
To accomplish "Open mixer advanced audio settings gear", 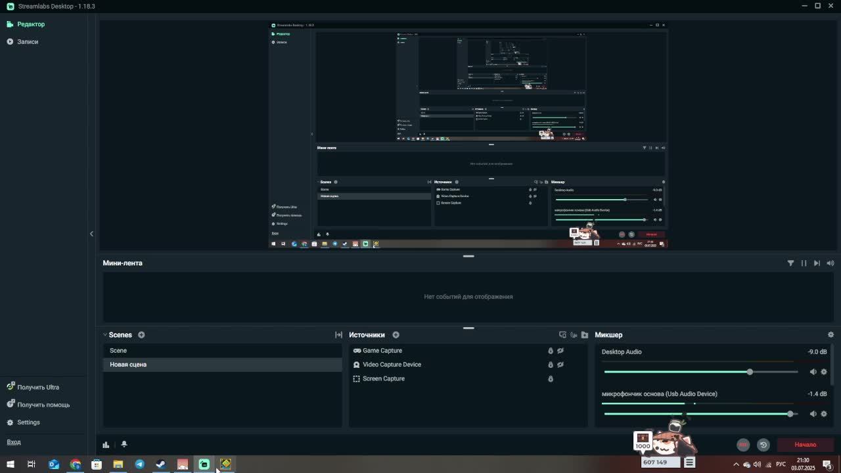I will (830, 335).
